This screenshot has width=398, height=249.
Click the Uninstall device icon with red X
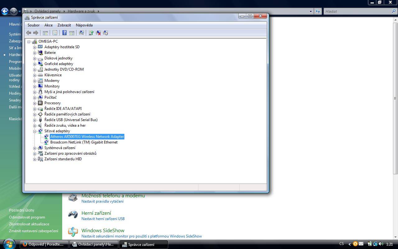(98, 33)
